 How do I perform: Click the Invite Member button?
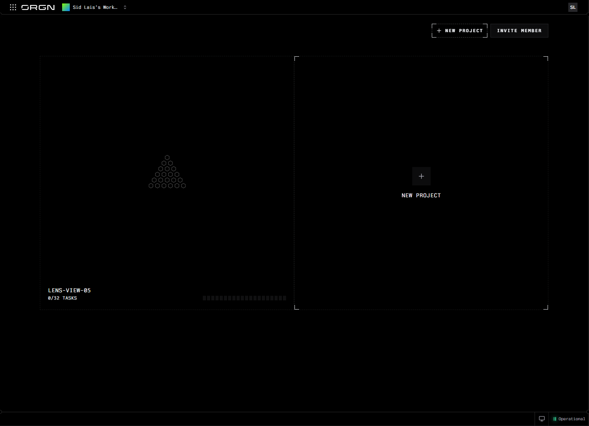pyautogui.click(x=519, y=31)
